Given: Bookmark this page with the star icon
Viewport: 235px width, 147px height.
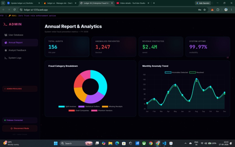Looking at the screenshot, I should click(205, 10).
